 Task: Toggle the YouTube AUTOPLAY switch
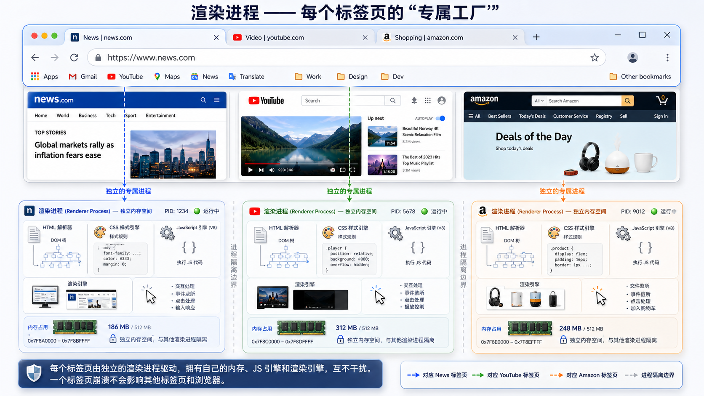pyautogui.click(x=441, y=118)
